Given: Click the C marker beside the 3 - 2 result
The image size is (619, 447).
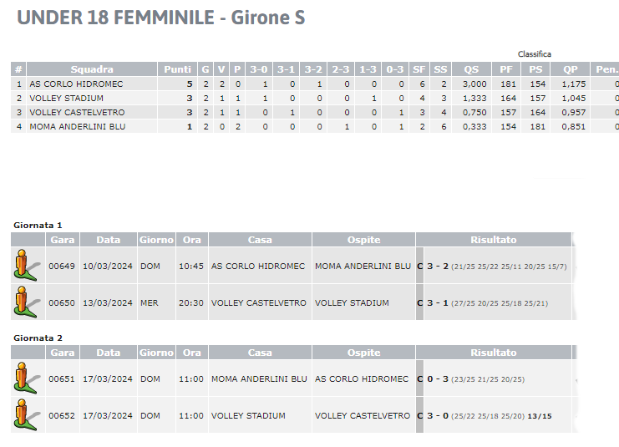Looking at the screenshot, I should [419, 267].
